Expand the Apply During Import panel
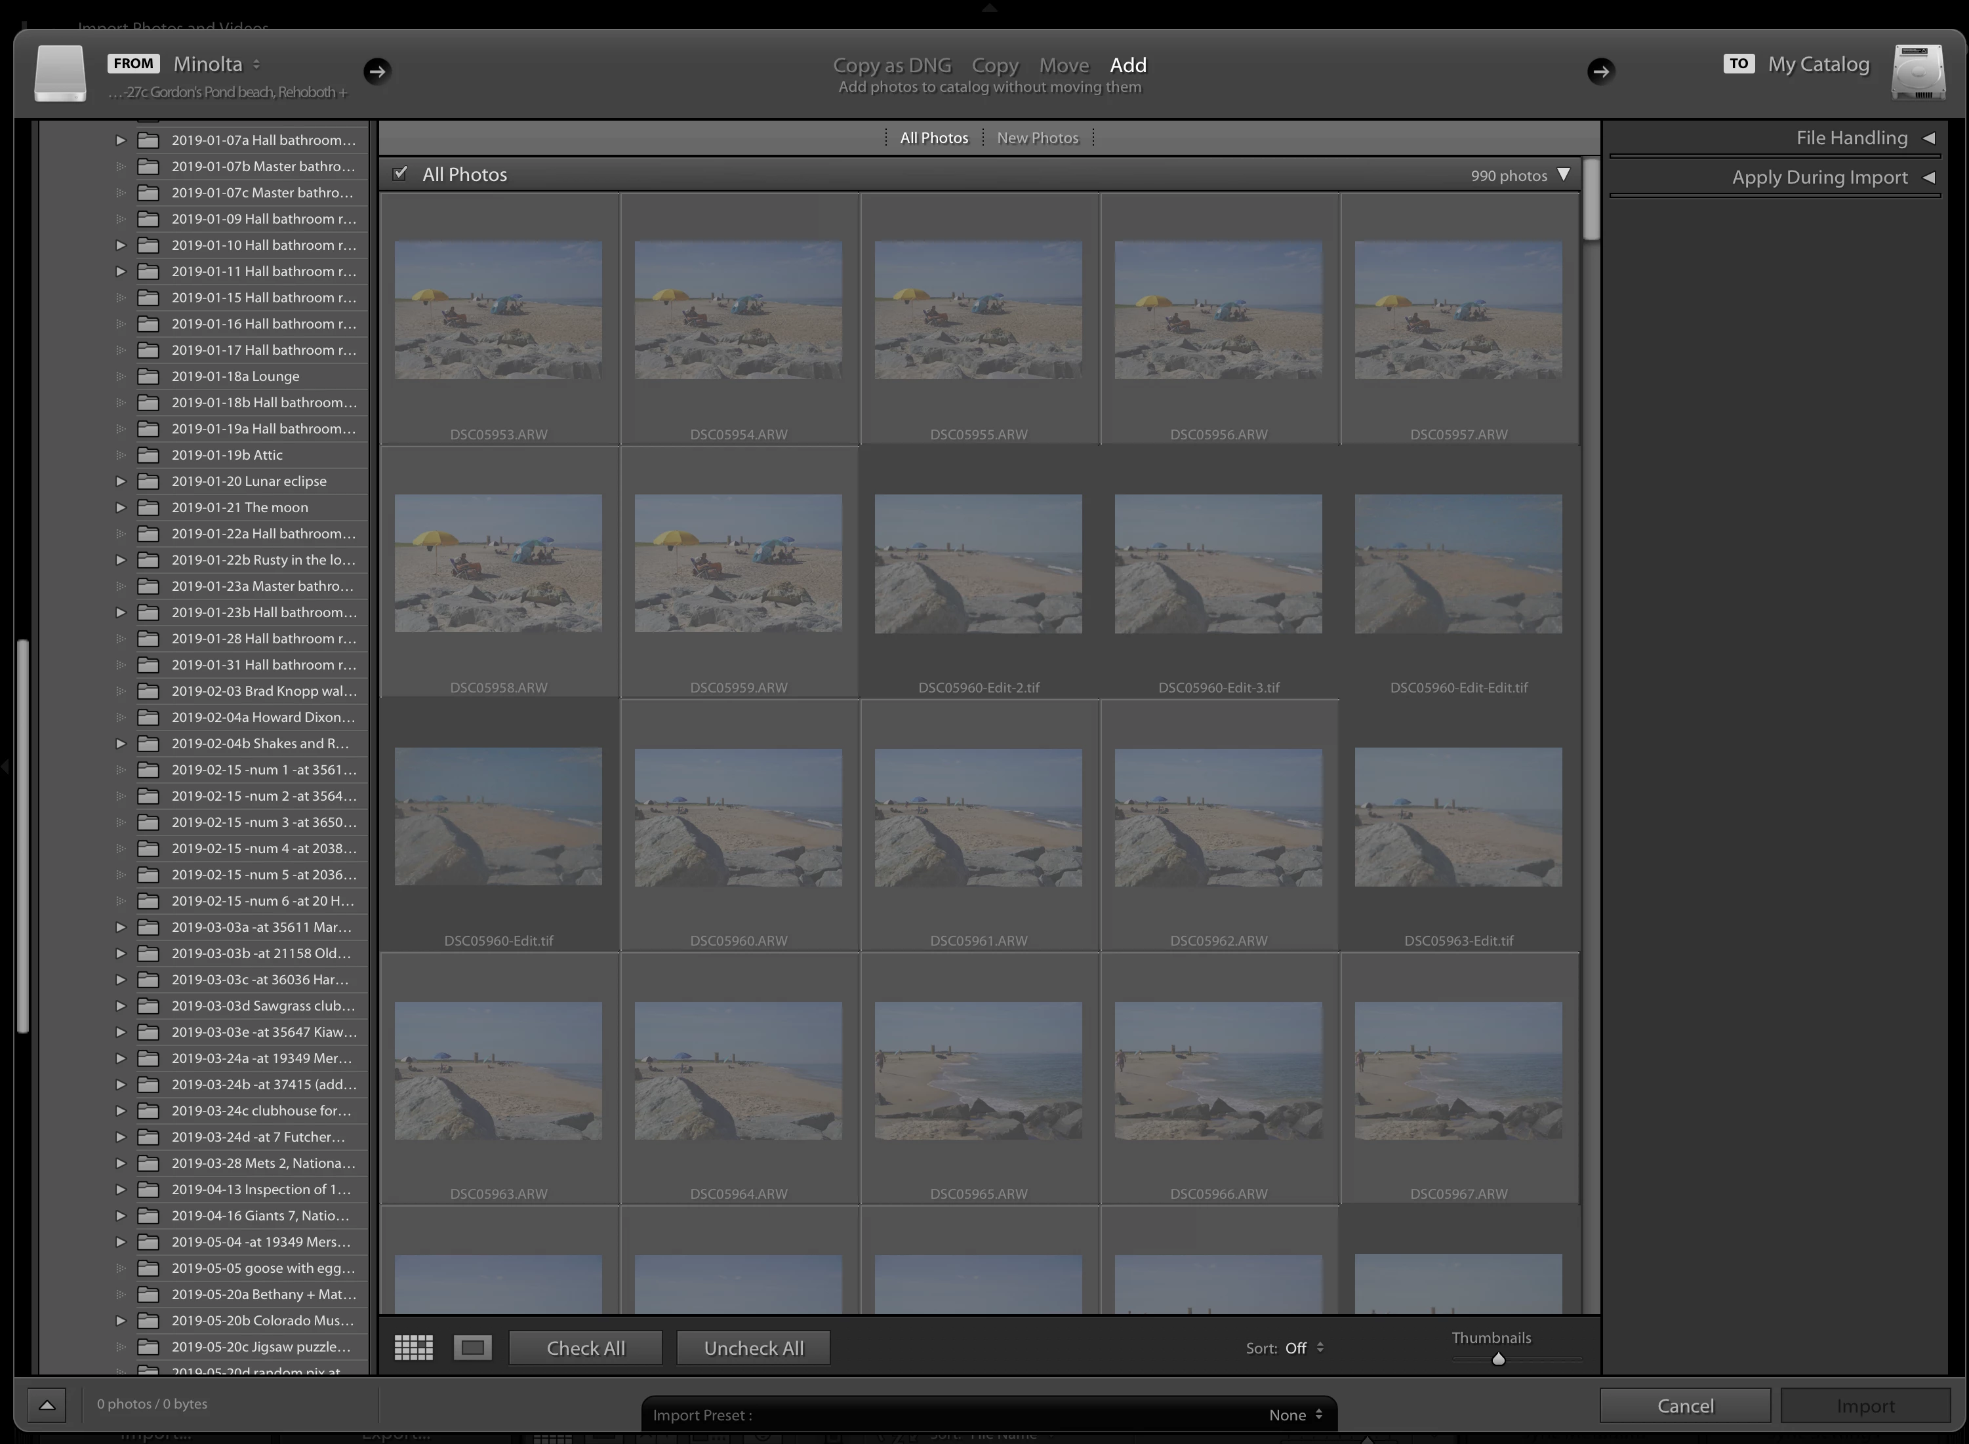Screen dimensions: 1969x1444 point(1819,176)
